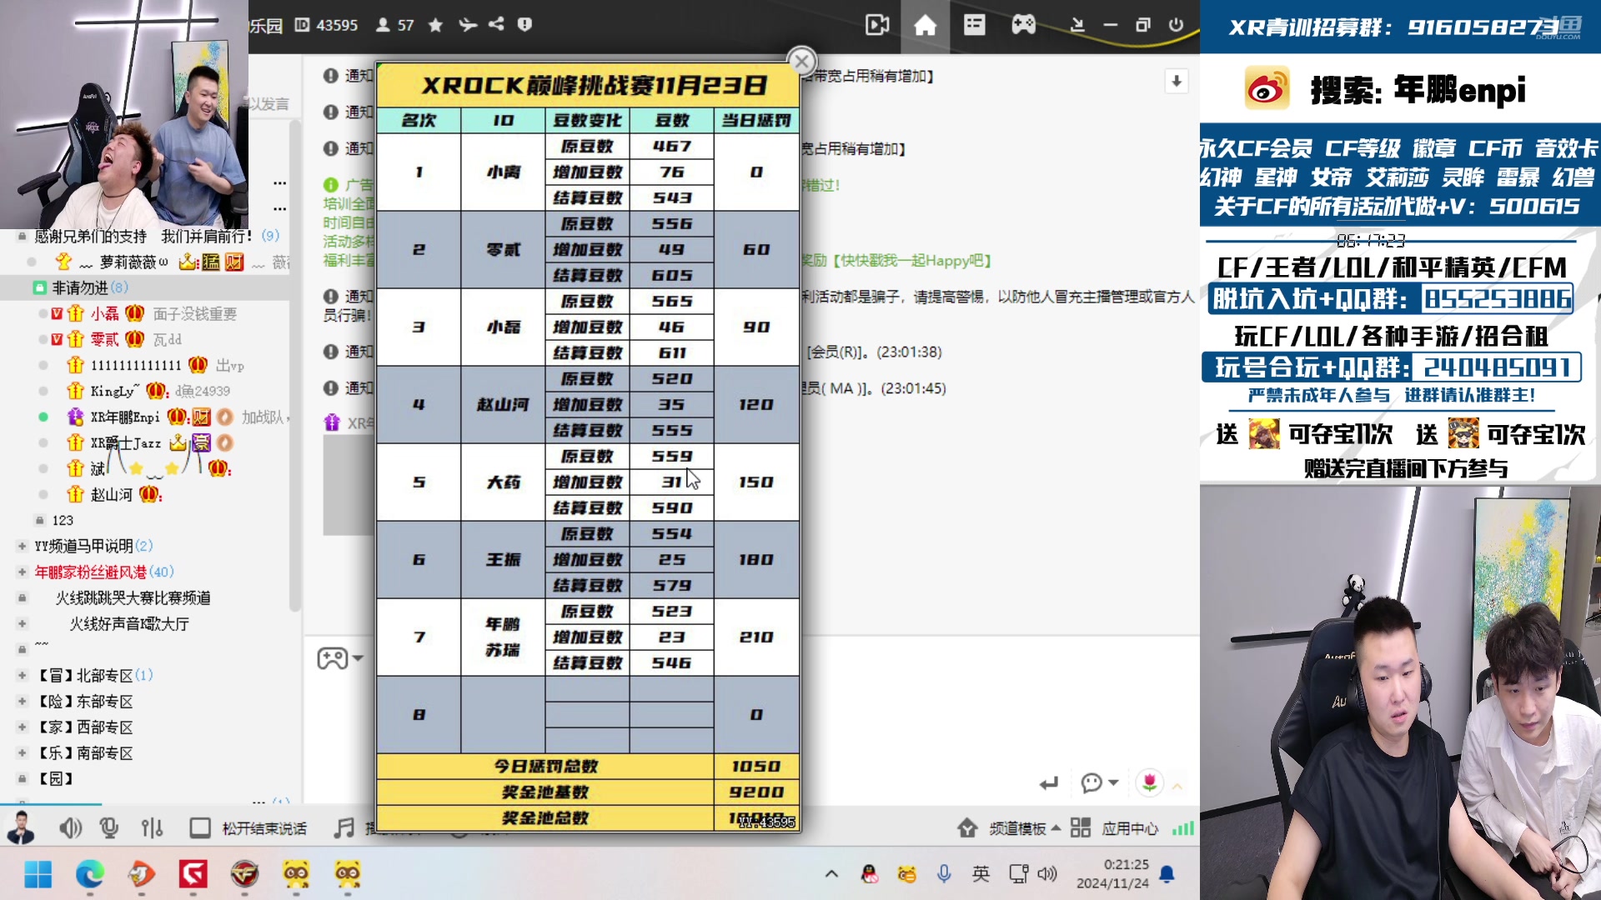Click the user avatar at bottom left

21,827
